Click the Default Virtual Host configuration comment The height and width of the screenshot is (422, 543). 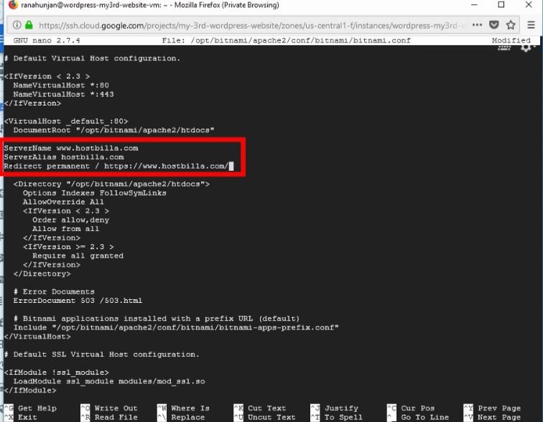[92, 58]
